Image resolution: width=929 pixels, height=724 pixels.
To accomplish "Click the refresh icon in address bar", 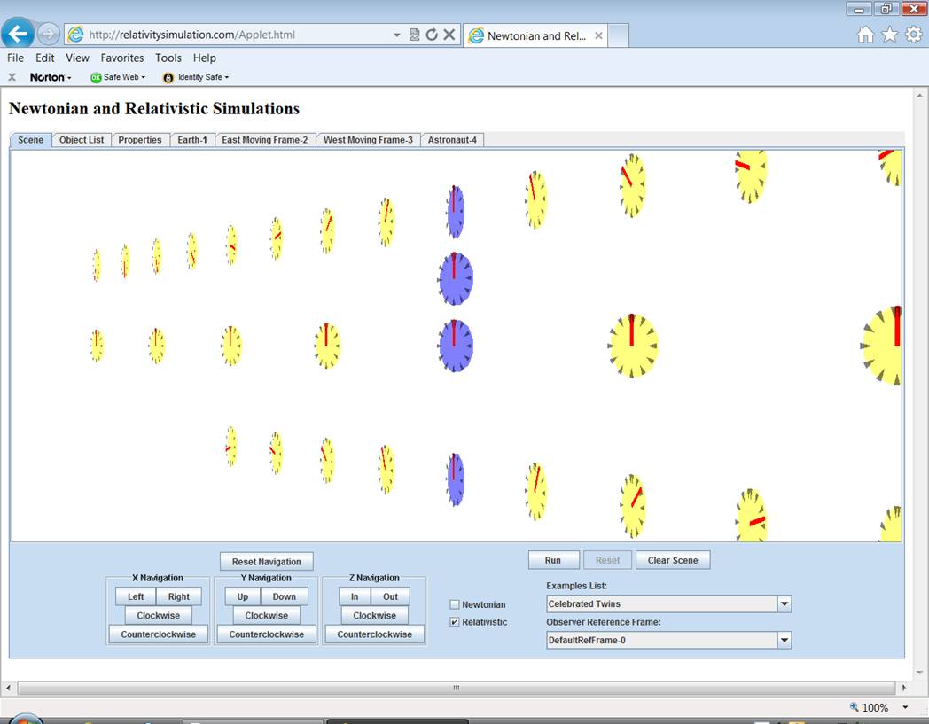I will click(432, 35).
